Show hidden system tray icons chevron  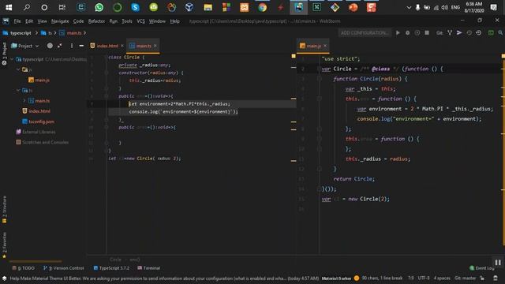point(409,7)
